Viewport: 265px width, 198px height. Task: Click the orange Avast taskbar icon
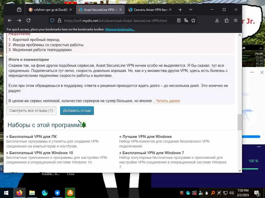tap(70, 193)
